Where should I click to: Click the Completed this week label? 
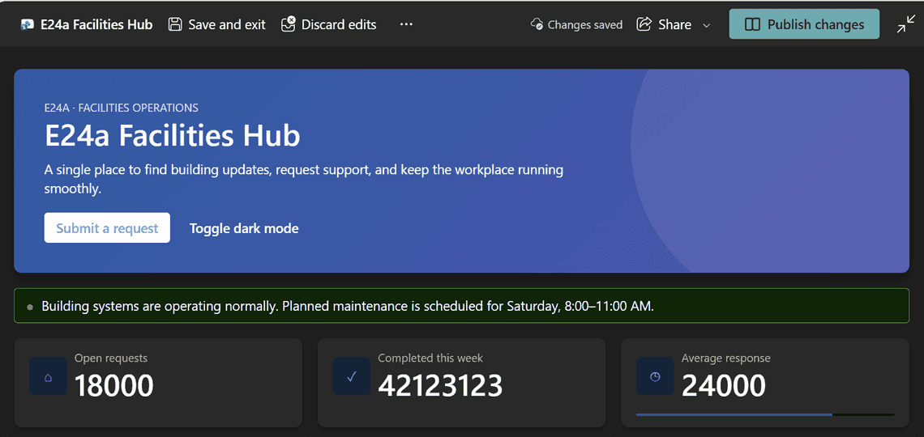click(430, 358)
